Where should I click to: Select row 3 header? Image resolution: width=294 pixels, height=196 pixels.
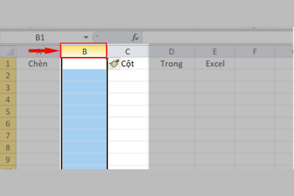click(x=8, y=87)
